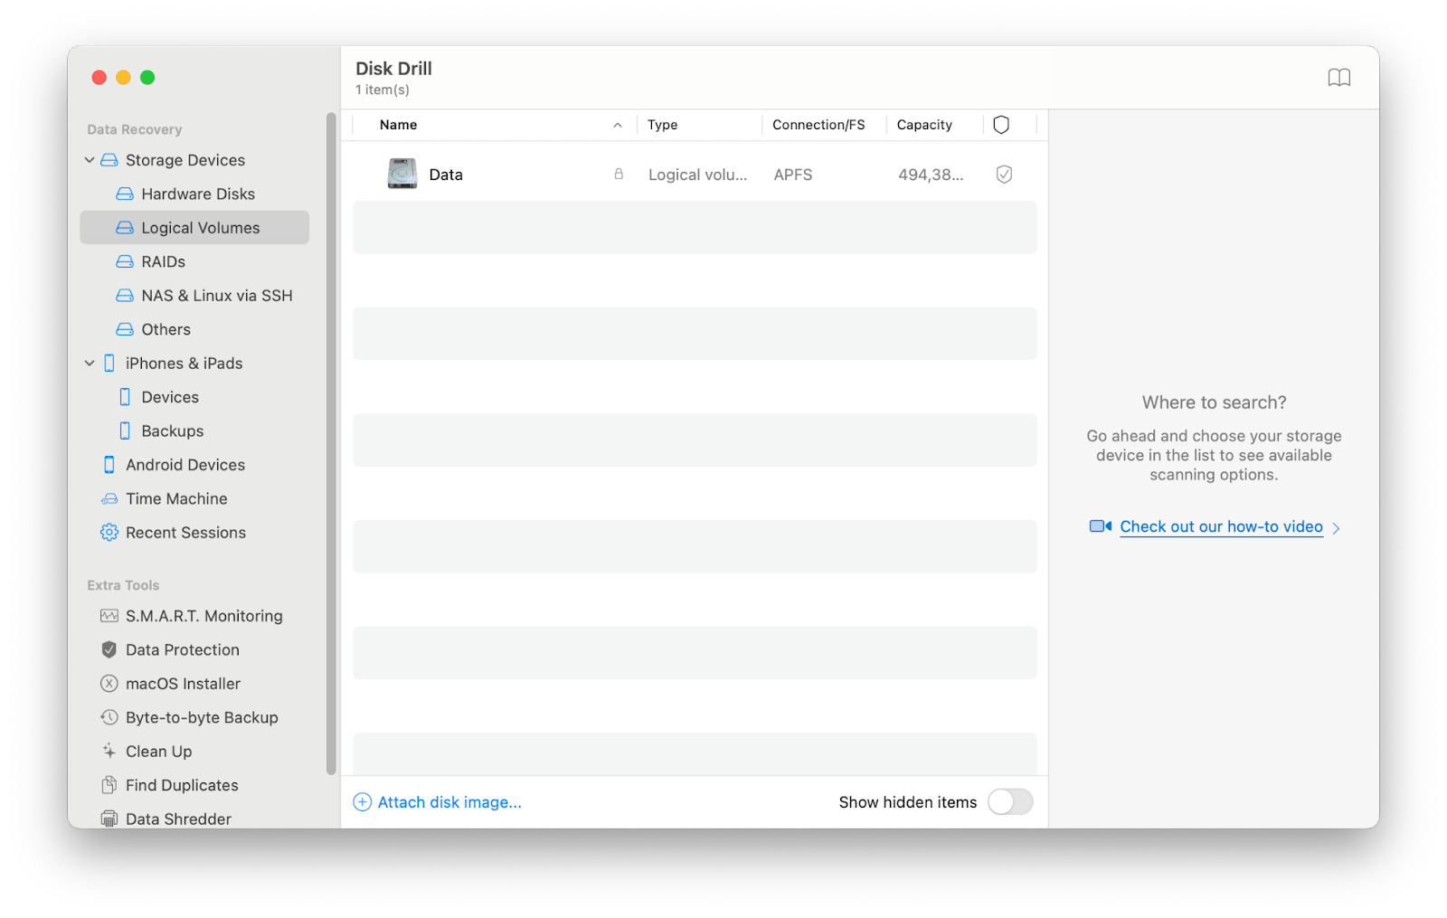Select Logical Volumes in sidebar
The image size is (1447, 918).
[194, 228]
